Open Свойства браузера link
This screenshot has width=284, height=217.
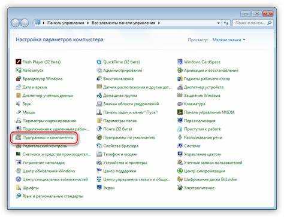[120, 146]
